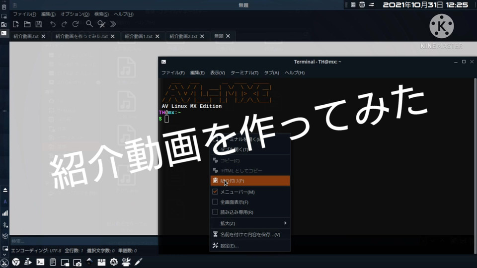Open the editor's 検索(S) menu
This screenshot has width=477, height=268.
[101, 14]
